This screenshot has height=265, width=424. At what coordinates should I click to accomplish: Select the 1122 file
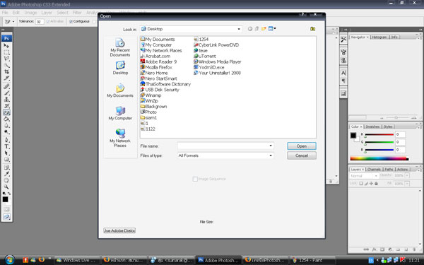(148, 129)
